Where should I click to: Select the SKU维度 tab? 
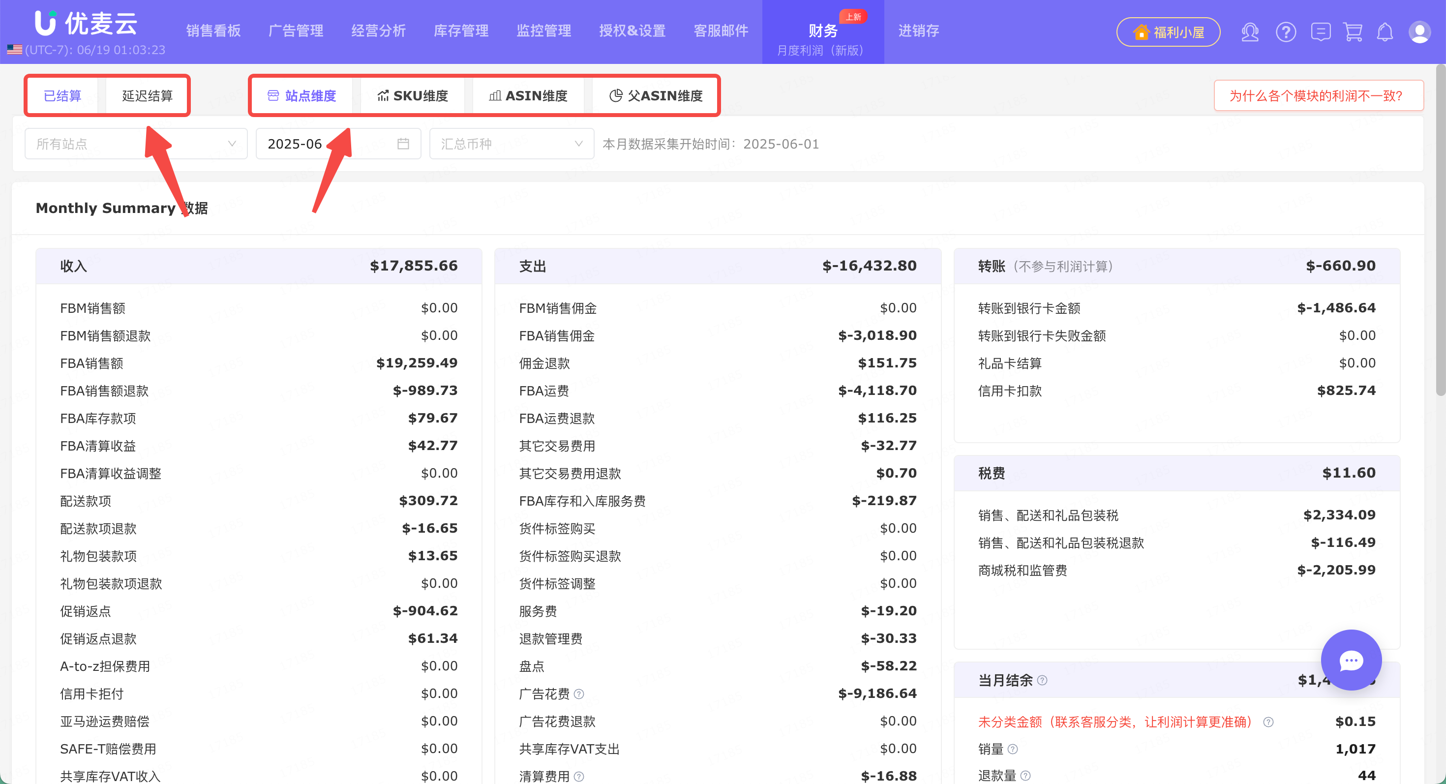point(413,96)
